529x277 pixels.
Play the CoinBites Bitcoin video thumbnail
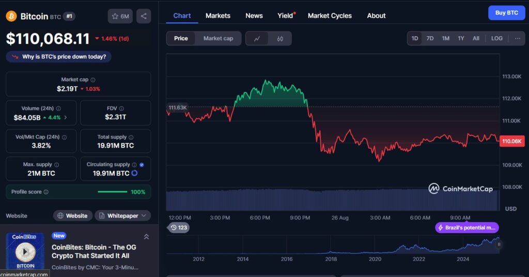pos(25,251)
